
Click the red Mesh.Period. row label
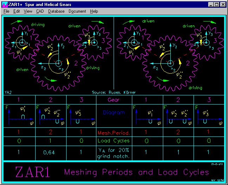[114, 133]
